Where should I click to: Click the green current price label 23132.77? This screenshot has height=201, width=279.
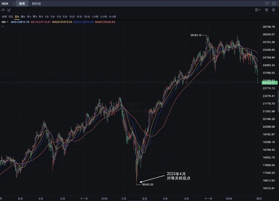click(x=270, y=83)
